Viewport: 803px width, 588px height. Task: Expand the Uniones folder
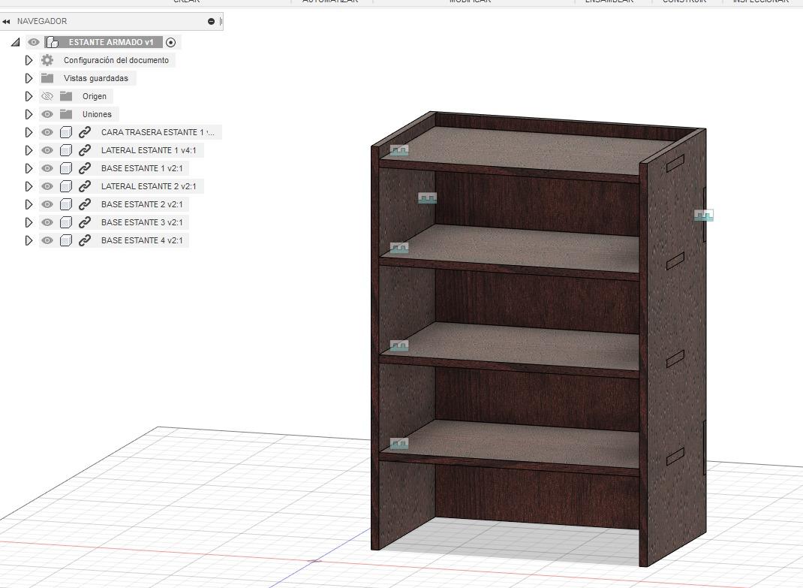(x=29, y=114)
